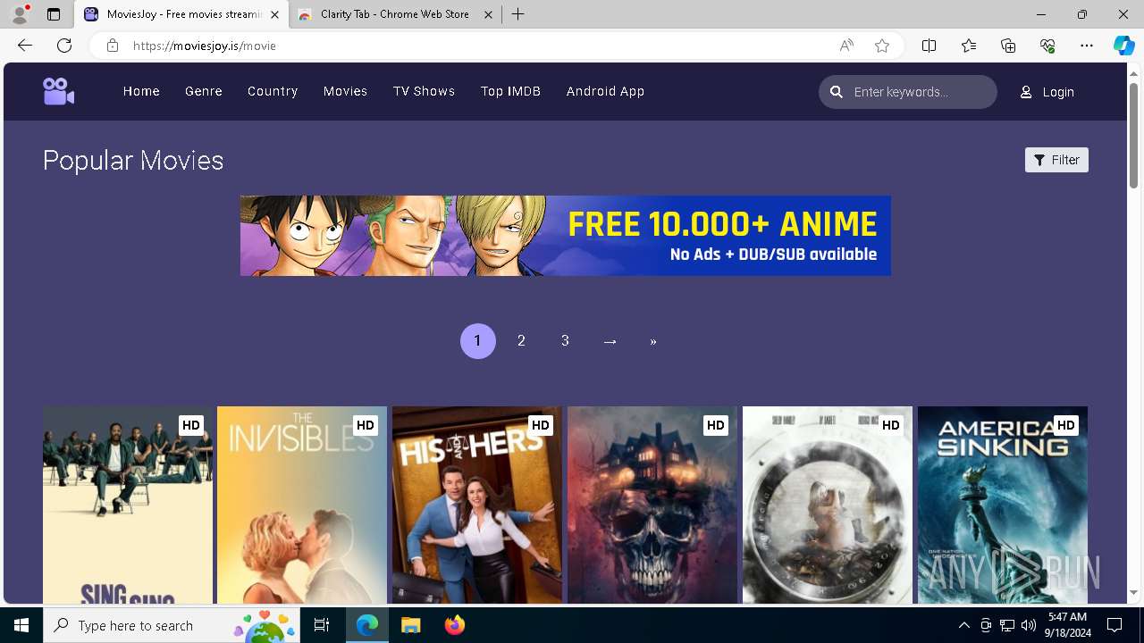This screenshot has height=643, width=1144.
Task: Click next page arrow
Action: (610, 341)
